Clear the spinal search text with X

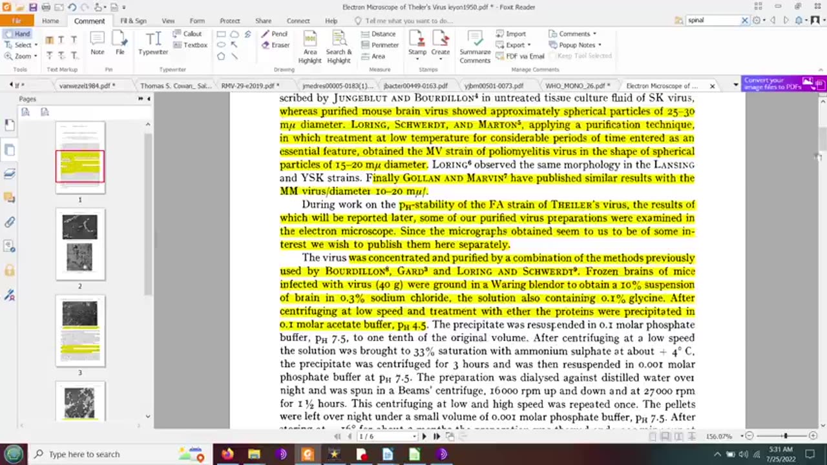[744, 20]
